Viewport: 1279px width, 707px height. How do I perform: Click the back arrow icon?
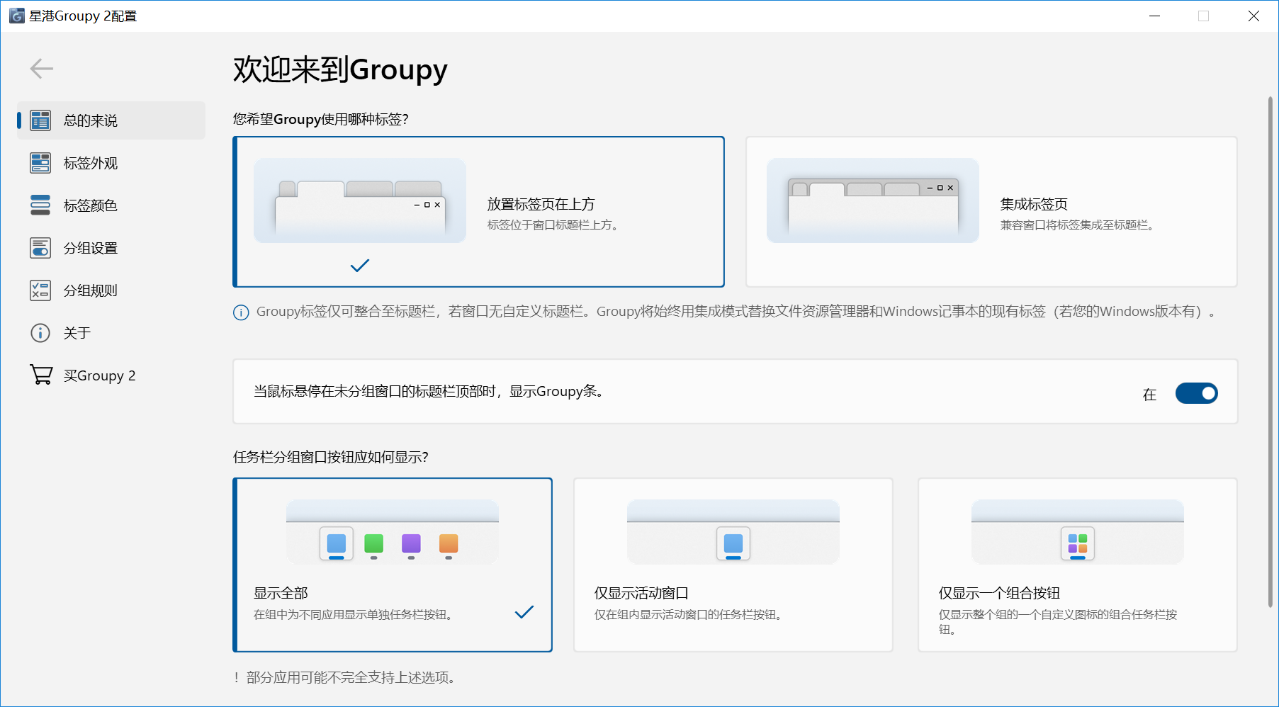click(42, 69)
